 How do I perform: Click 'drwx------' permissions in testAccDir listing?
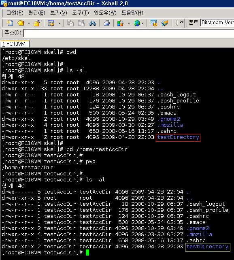point(17,192)
